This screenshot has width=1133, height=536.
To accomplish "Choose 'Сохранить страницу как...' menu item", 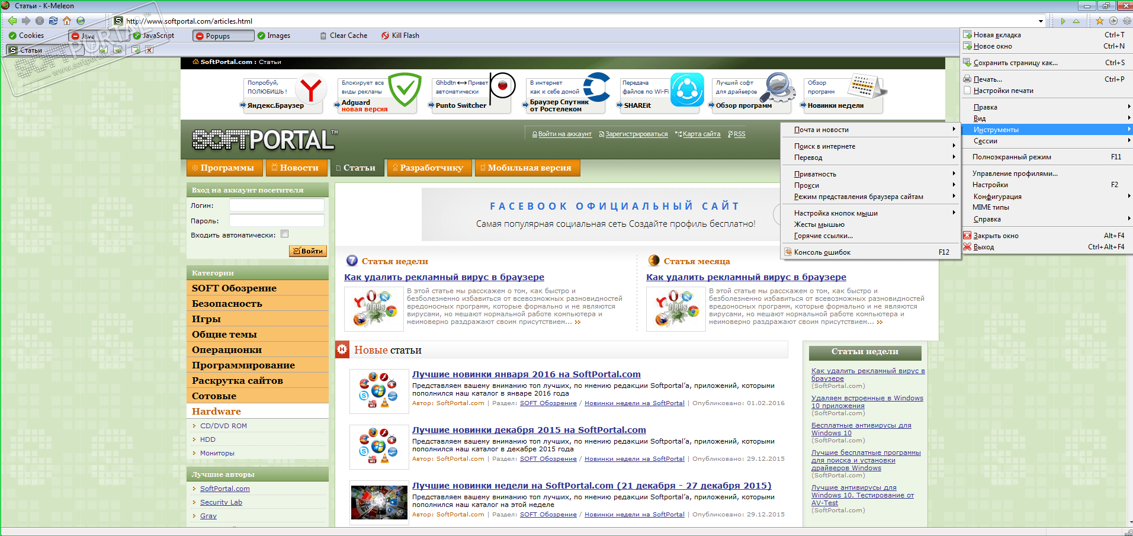I will 1047,63.
